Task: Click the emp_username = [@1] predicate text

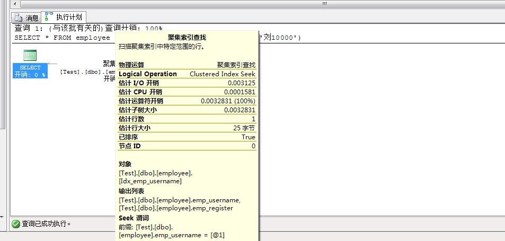Action: (x=172, y=235)
